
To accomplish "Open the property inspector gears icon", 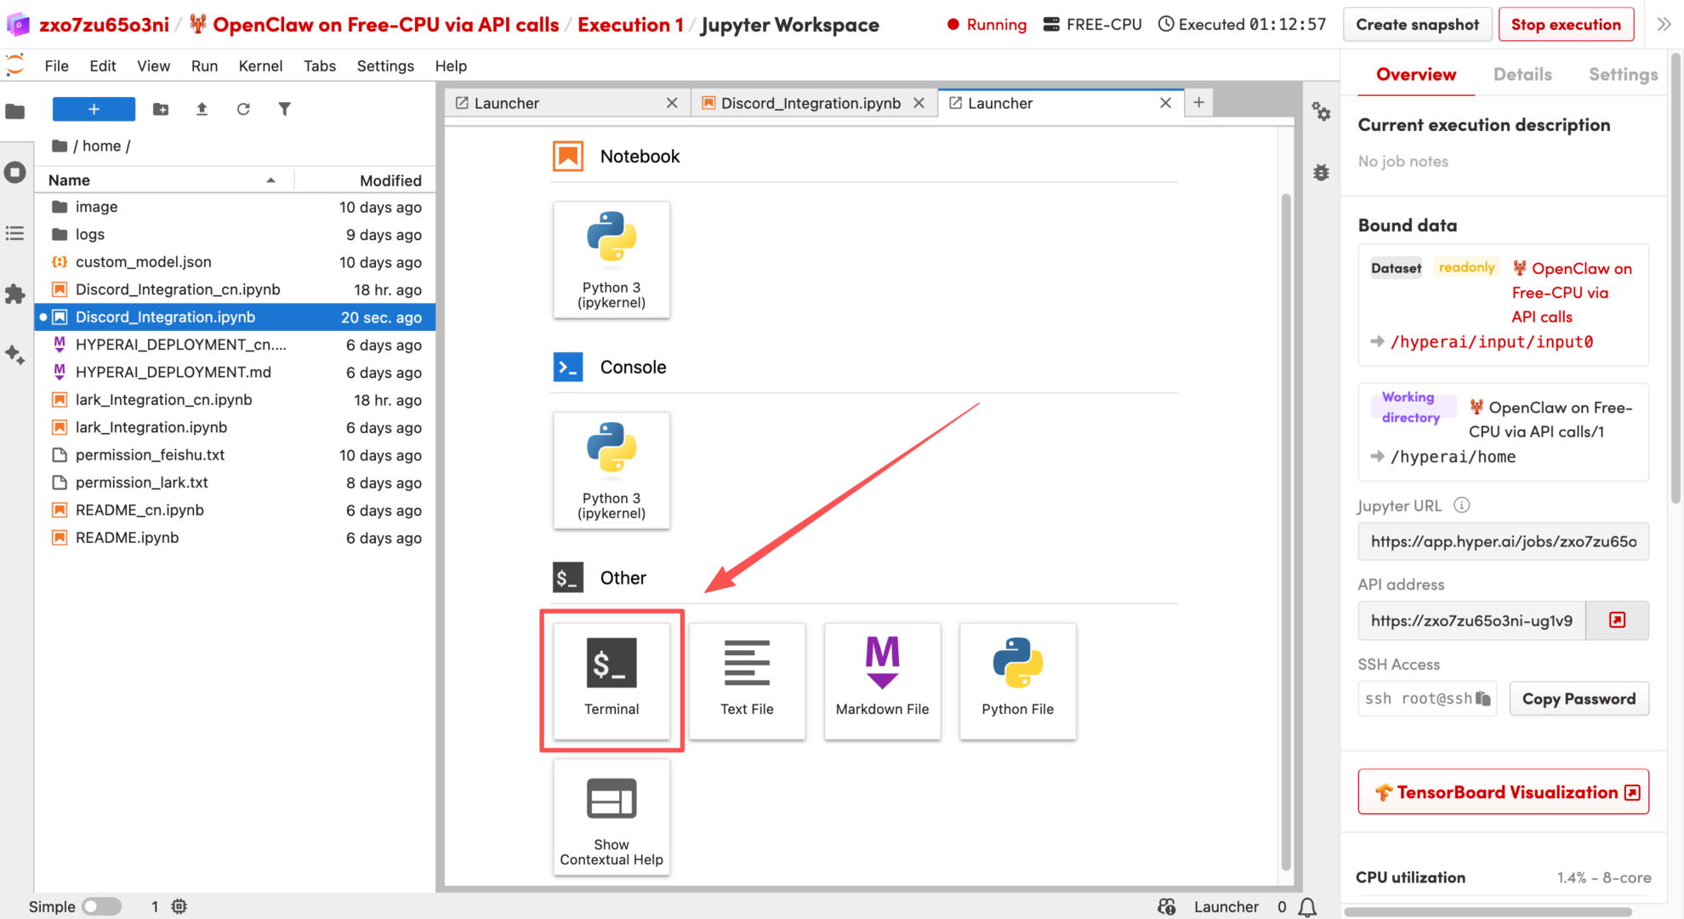I will click(x=1321, y=111).
